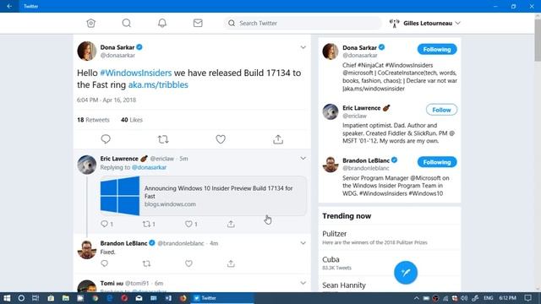Show hidden system tray icons
Viewport: 541px width, 304px height.
tap(417, 298)
